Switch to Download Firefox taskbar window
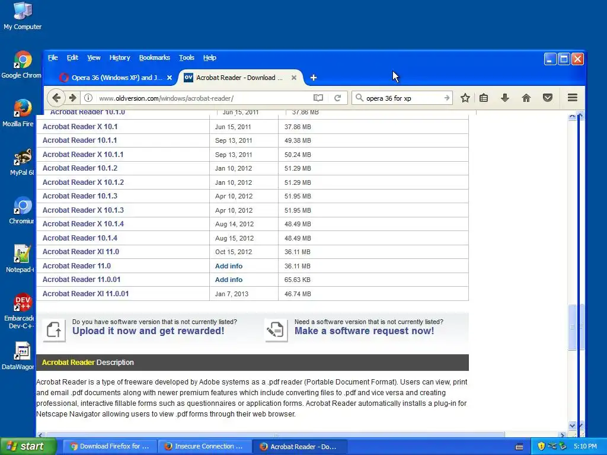The image size is (607, 455). (x=110, y=447)
